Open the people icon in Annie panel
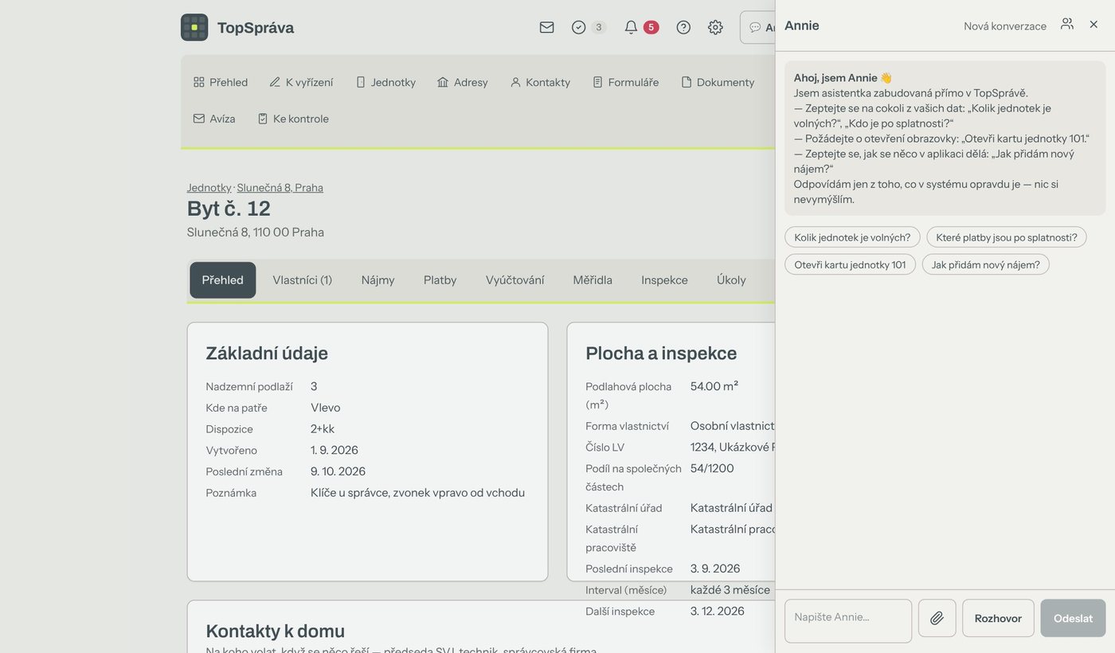This screenshot has height=653, width=1115. coord(1067,24)
